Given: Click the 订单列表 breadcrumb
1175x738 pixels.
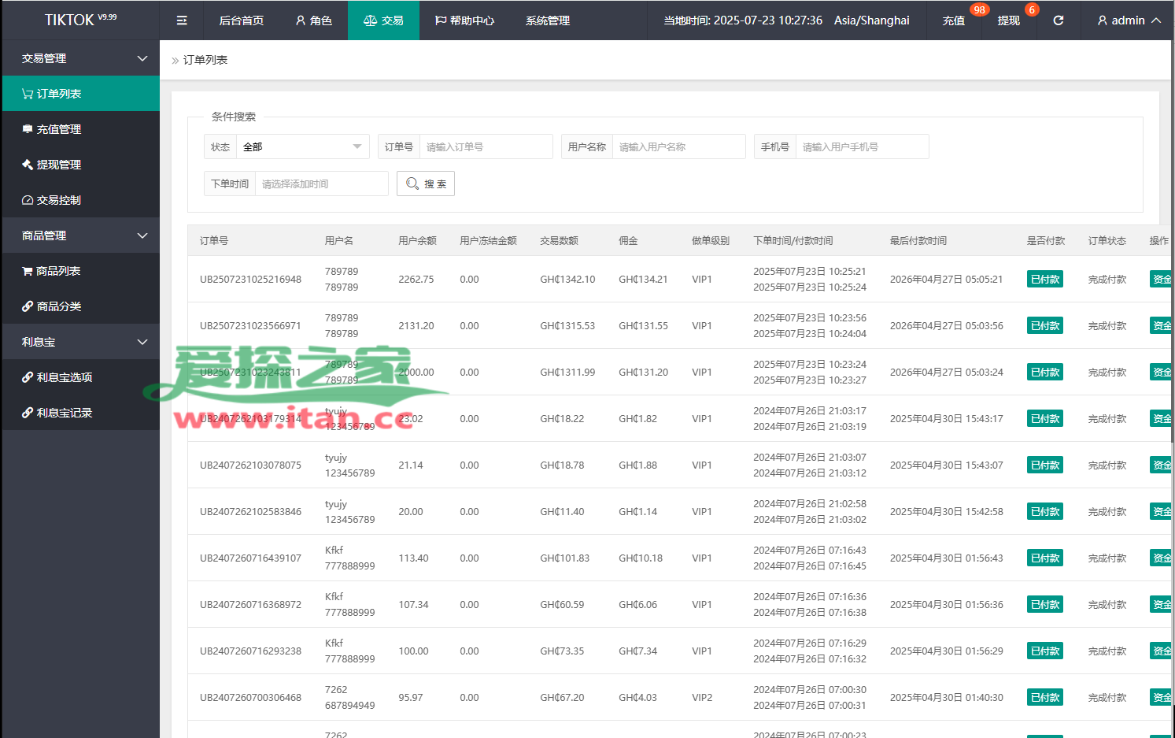Looking at the screenshot, I should coord(205,60).
